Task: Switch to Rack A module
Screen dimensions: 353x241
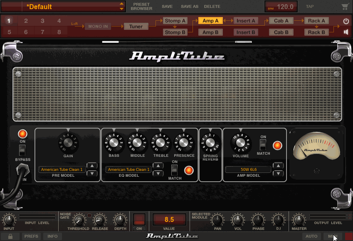Action: 316,21
